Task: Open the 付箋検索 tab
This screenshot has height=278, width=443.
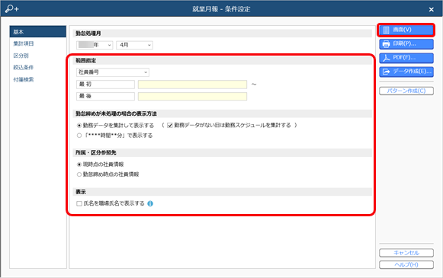Action: pos(24,79)
